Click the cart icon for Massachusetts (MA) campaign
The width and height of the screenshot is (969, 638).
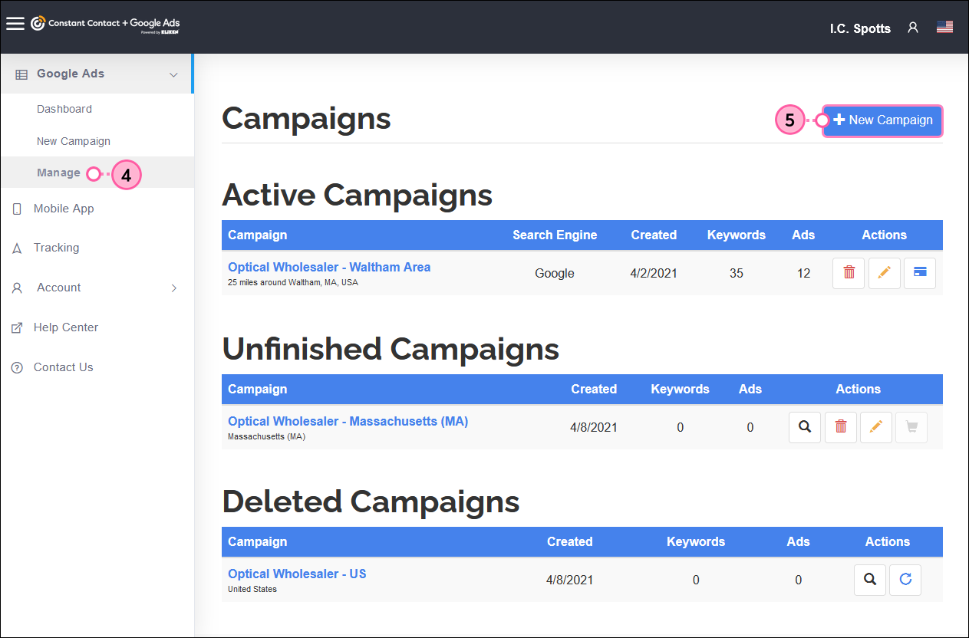coord(911,427)
